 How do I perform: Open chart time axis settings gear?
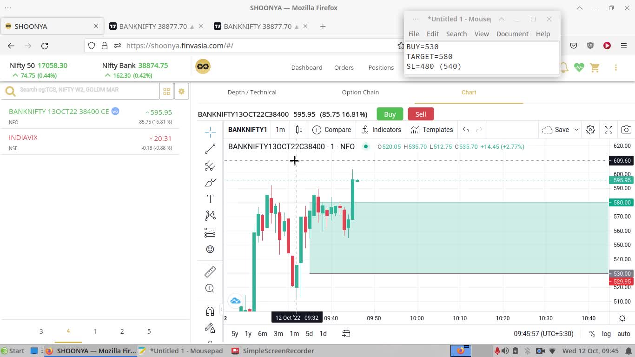click(x=622, y=318)
